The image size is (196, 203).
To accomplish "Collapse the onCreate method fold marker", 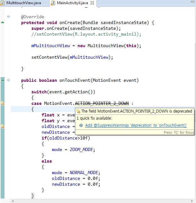I will click(x=8, y=16).
